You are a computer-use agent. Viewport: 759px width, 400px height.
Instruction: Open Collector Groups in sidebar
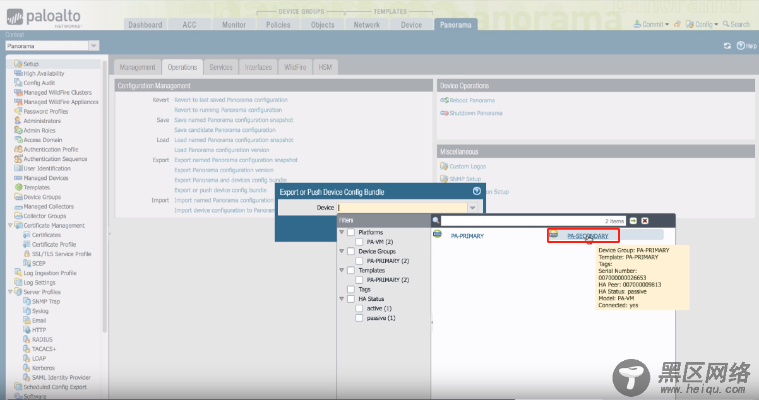coord(44,216)
